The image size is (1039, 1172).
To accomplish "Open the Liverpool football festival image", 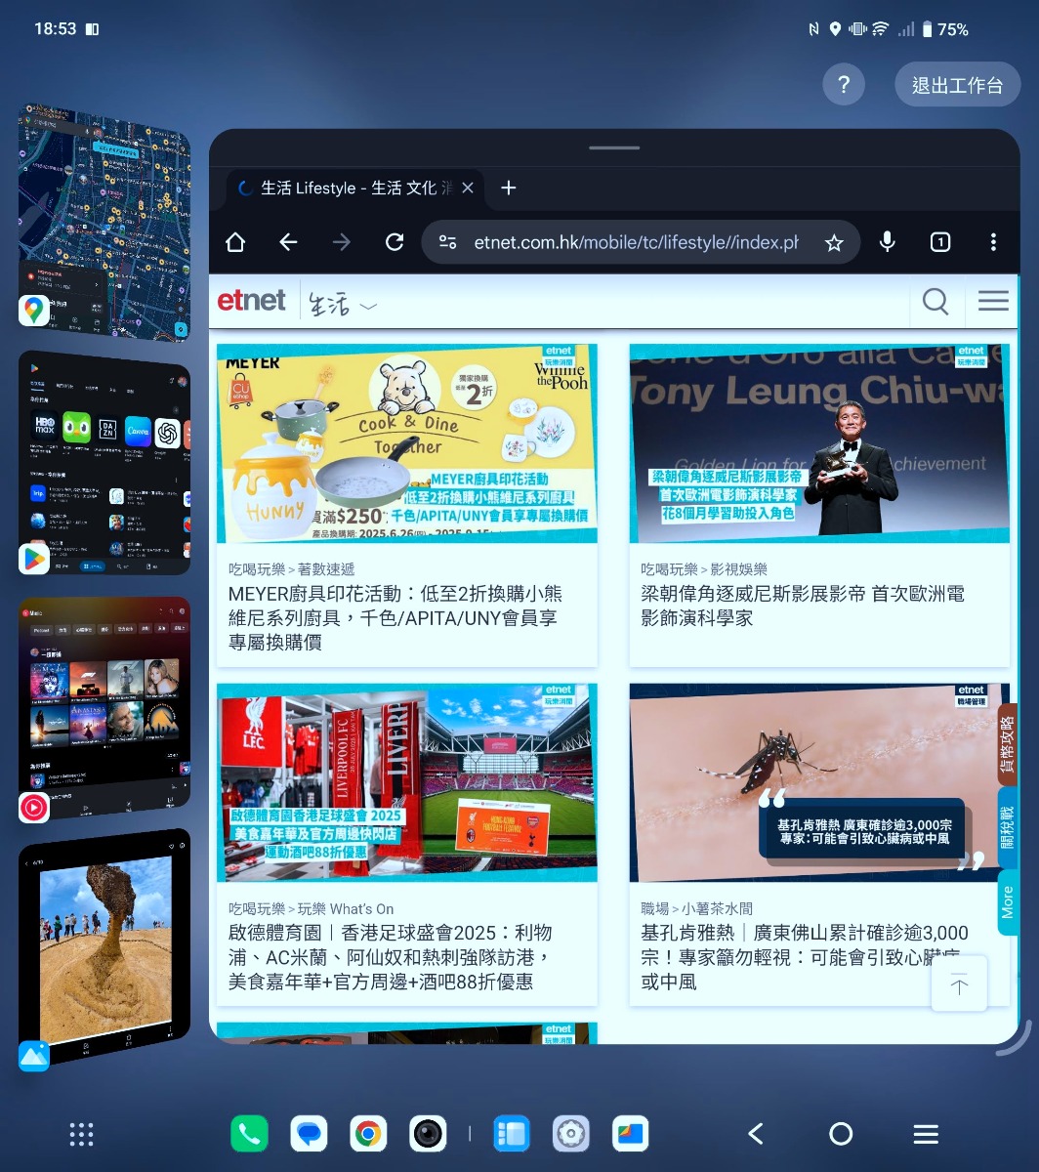I will click(407, 782).
